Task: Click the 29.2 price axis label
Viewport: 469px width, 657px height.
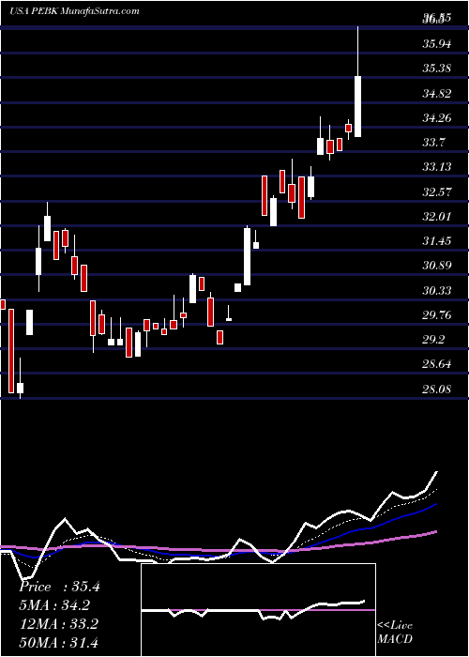Action: (x=433, y=340)
